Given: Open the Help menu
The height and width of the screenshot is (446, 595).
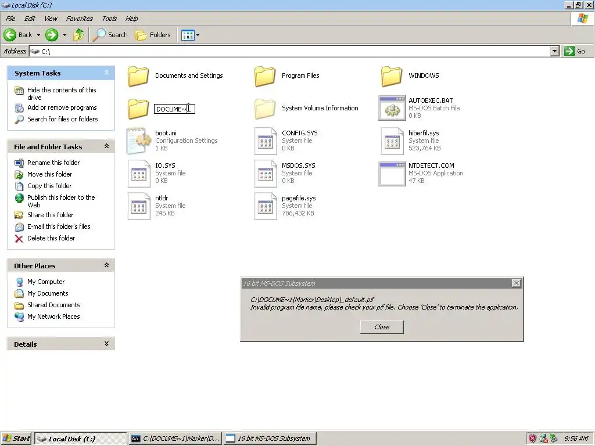Looking at the screenshot, I should point(132,19).
